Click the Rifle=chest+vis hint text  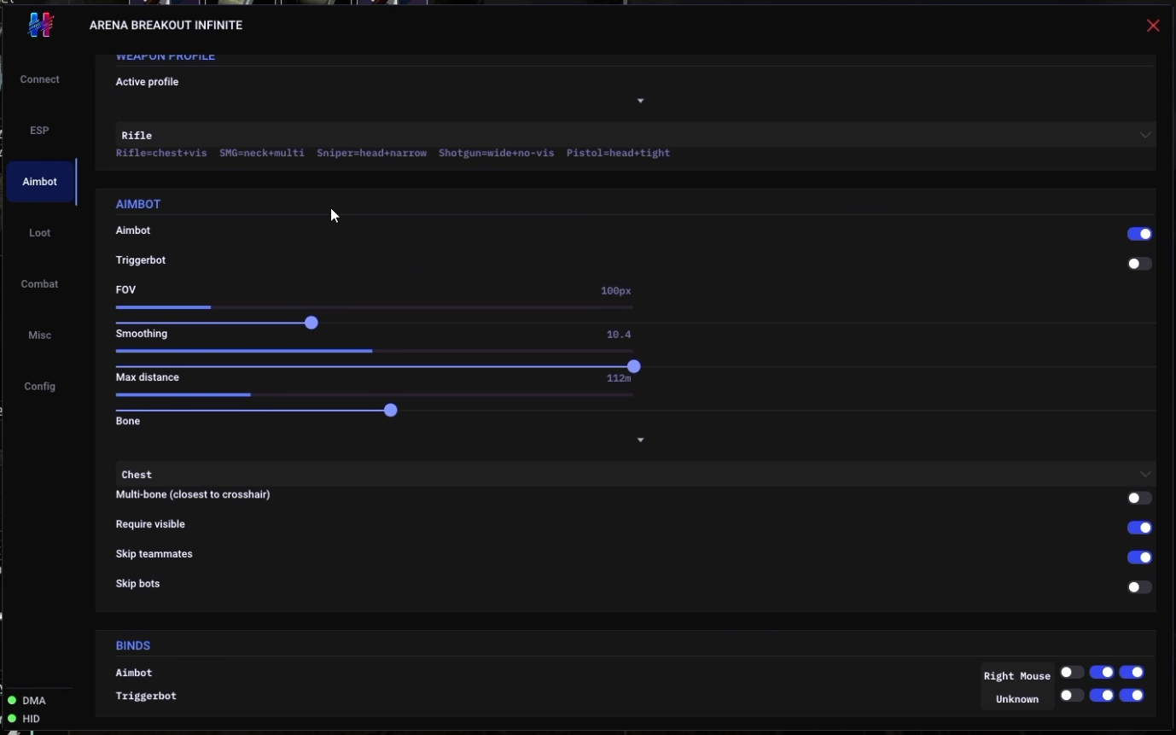tap(161, 153)
